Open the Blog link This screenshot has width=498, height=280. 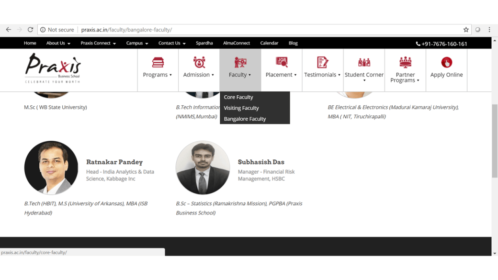click(x=293, y=43)
